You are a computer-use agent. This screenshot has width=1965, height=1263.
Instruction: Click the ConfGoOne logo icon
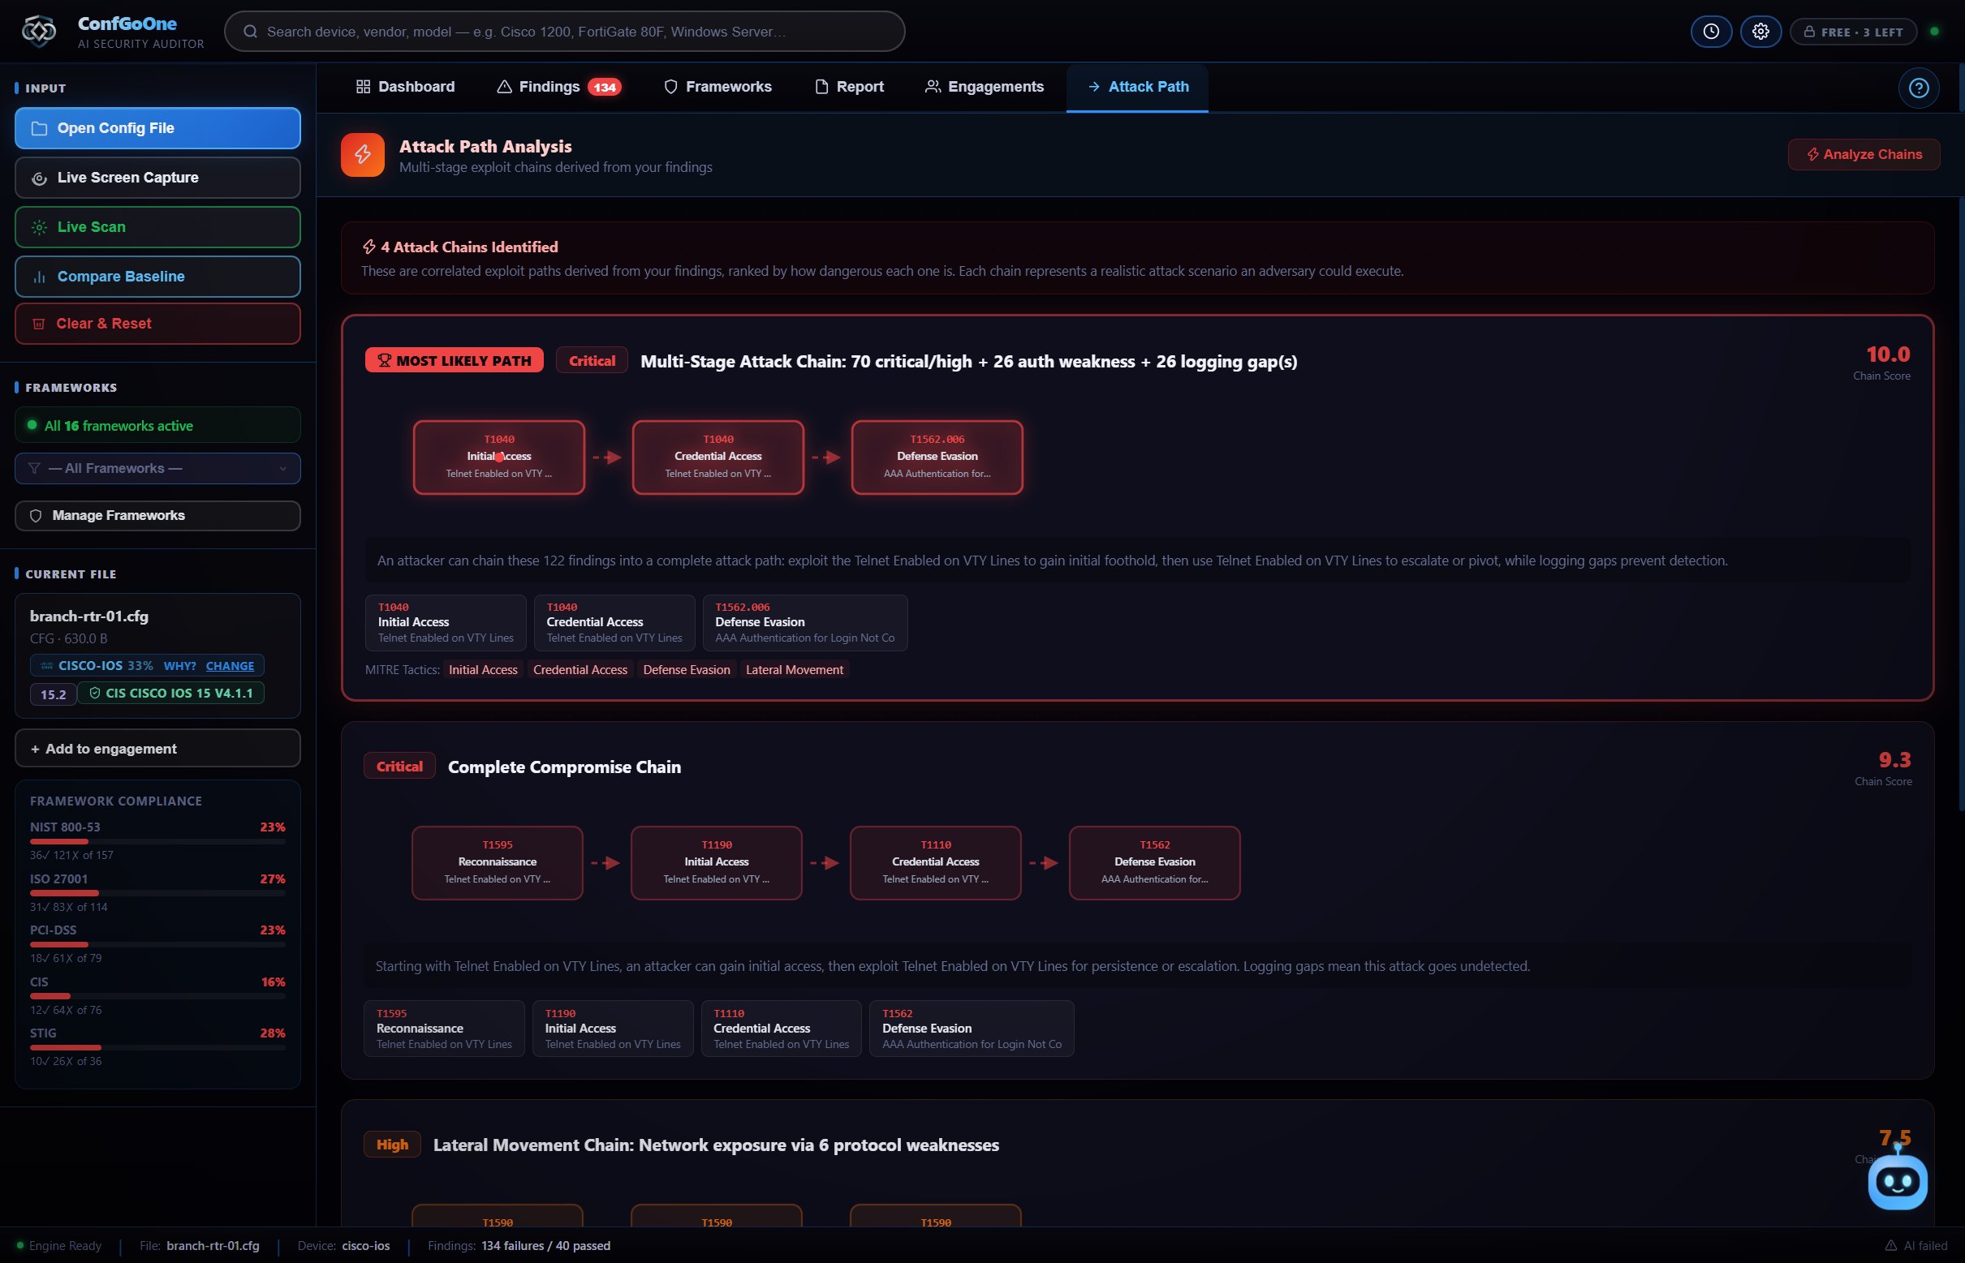pyautogui.click(x=39, y=31)
